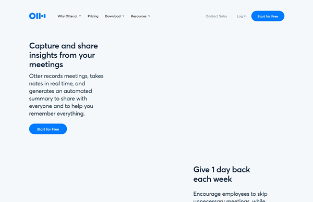Click the header Start for Free button

pos(268,16)
